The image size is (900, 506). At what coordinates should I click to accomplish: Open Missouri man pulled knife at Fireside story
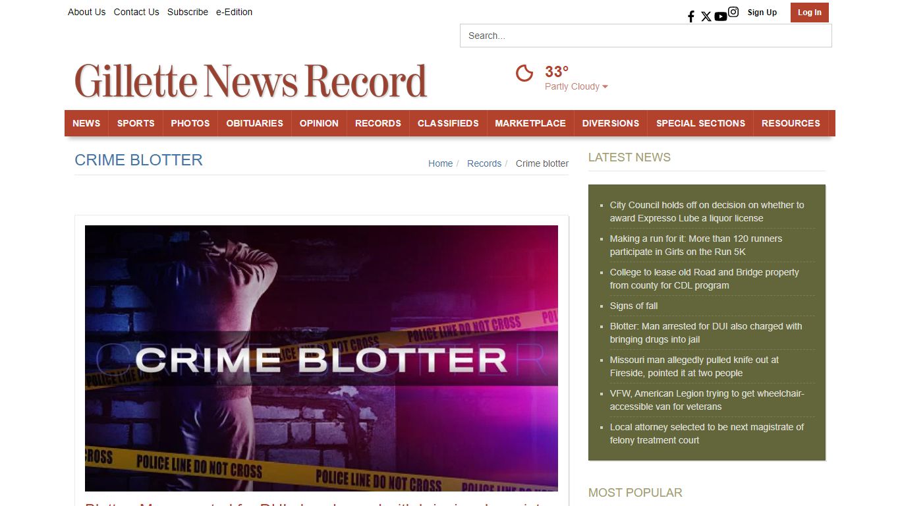[694, 366]
